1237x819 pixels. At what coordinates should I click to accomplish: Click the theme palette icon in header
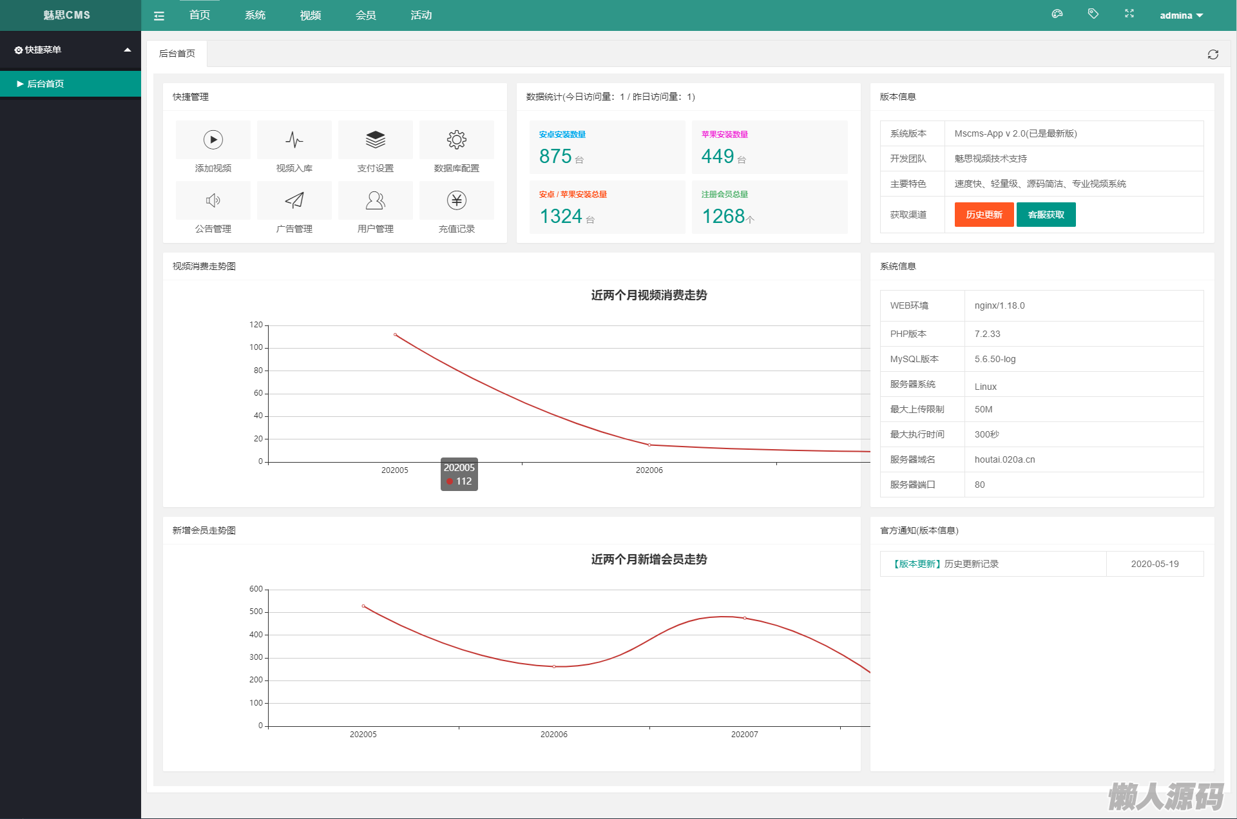tap(1057, 14)
